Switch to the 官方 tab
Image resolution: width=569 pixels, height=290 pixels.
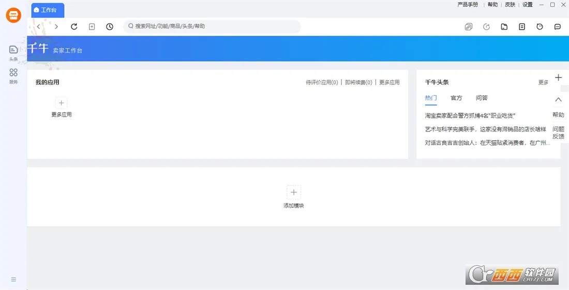[456, 98]
